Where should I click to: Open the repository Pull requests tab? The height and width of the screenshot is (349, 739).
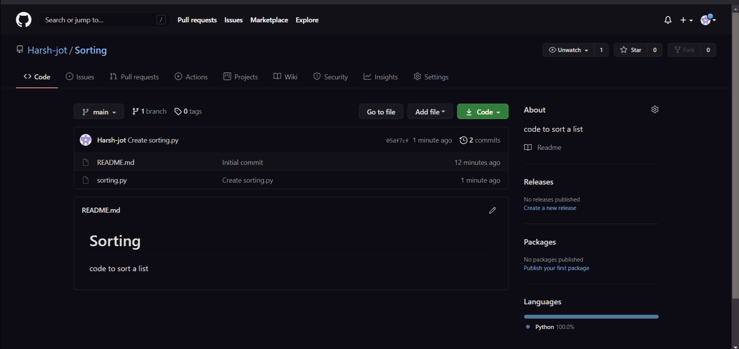click(x=134, y=77)
